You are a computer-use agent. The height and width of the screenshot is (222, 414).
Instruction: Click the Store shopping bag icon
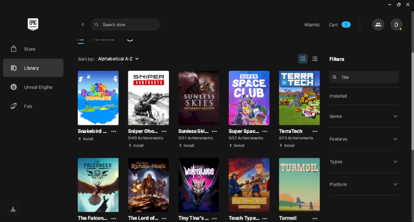coord(14,49)
